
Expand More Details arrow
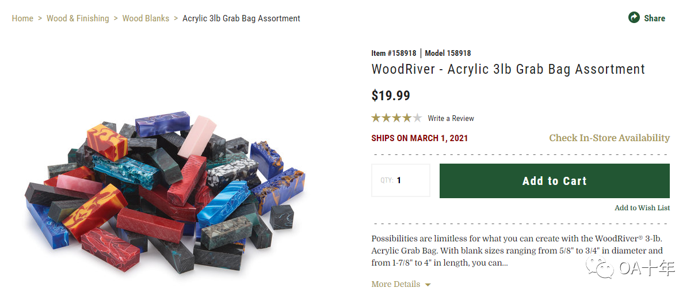point(428,285)
